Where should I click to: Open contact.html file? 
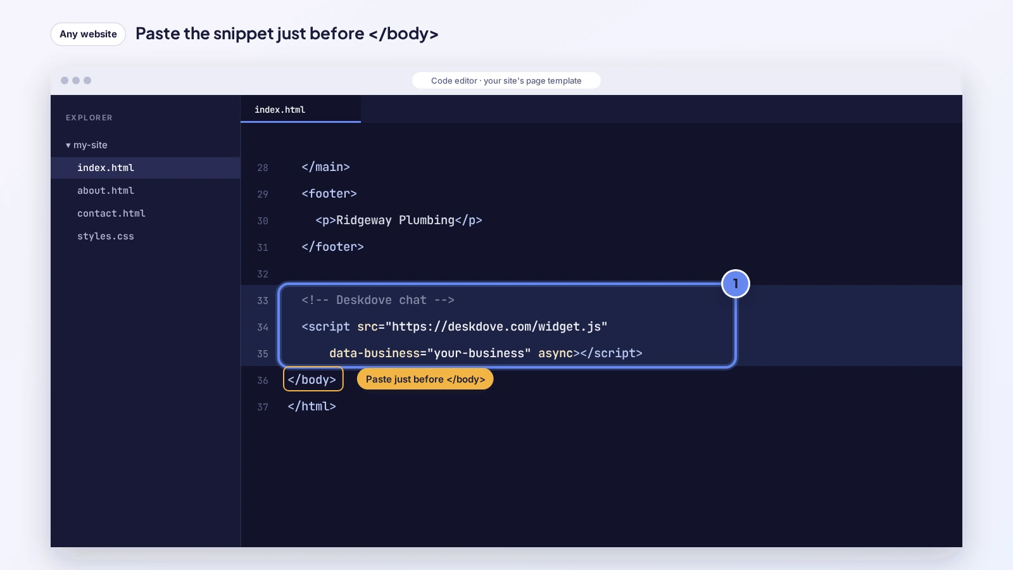(x=111, y=213)
